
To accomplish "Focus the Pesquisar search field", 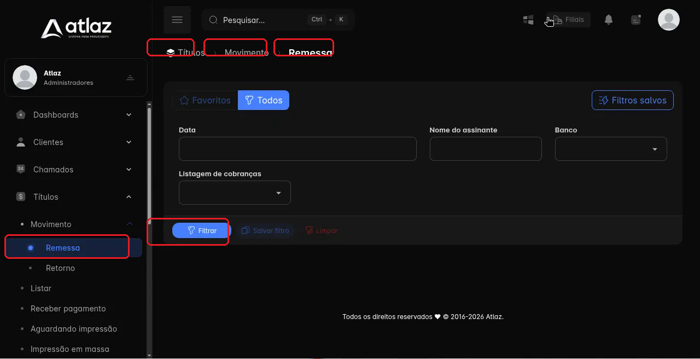I will [x=278, y=20].
